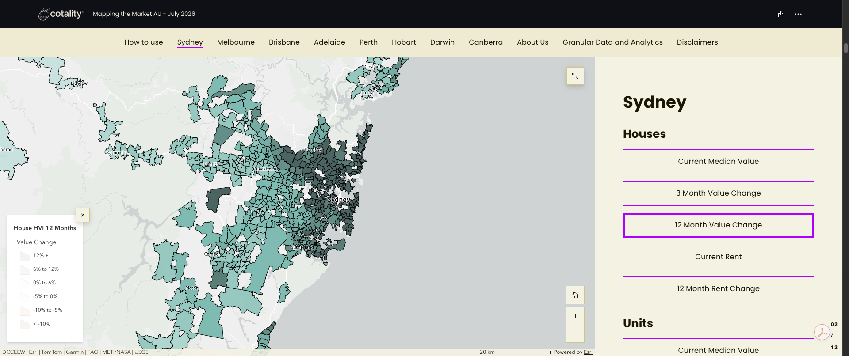Close the House HVI legend panel
This screenshot has width=849, height=356.
point(83,215)
